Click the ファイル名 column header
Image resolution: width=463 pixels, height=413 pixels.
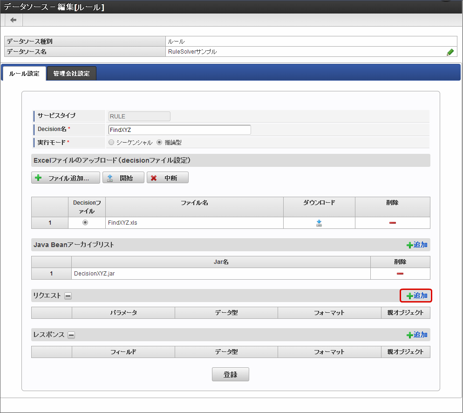click(x=194, y=207)
